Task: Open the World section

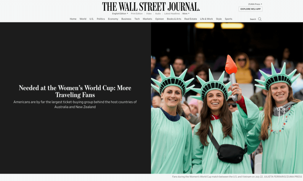Action: [x=83, y=19]
